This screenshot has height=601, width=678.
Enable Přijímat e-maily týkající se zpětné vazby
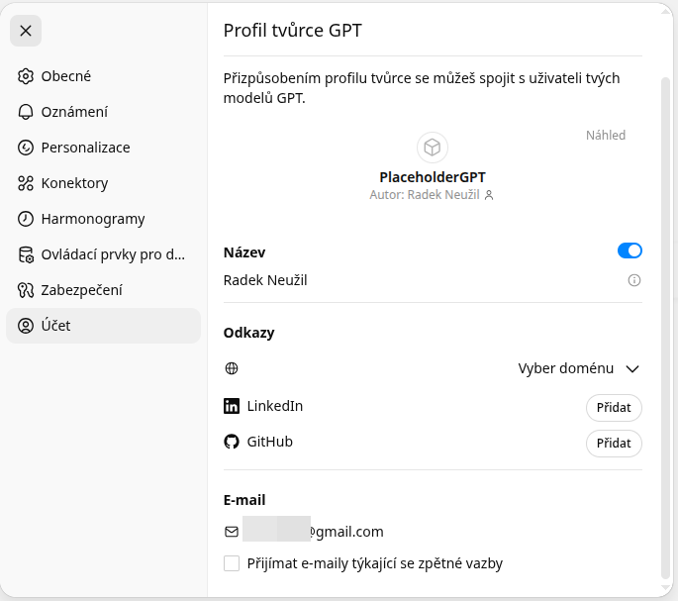coord(232,563)
